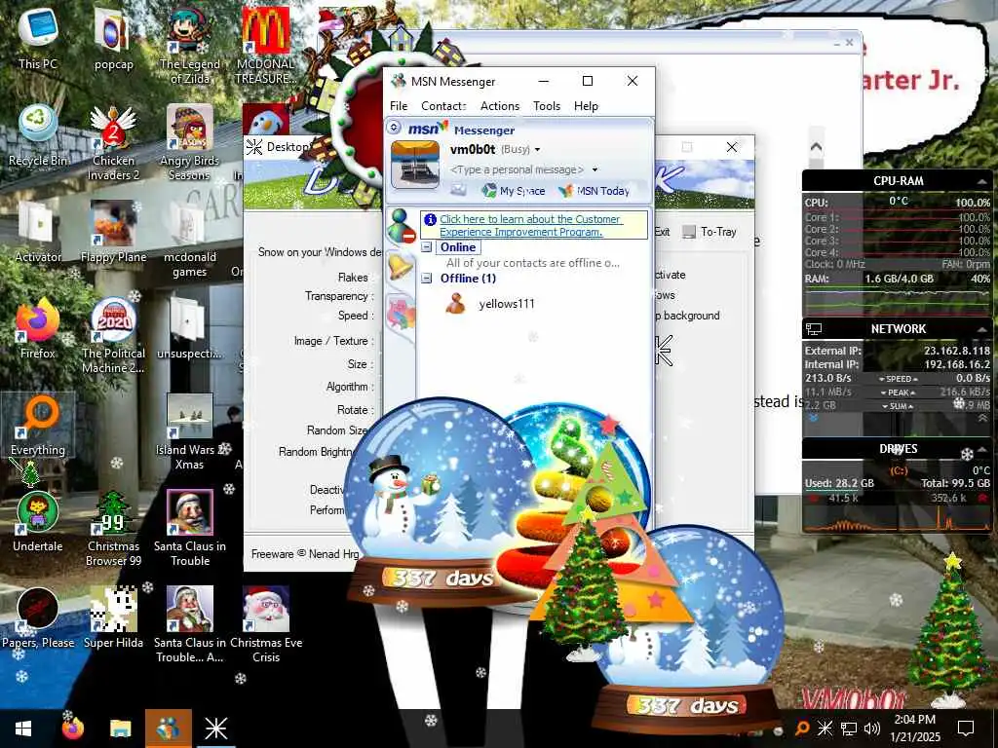
Task: Click the (C:) drive label in Drives gadget
Action: (x=898, y=470)
